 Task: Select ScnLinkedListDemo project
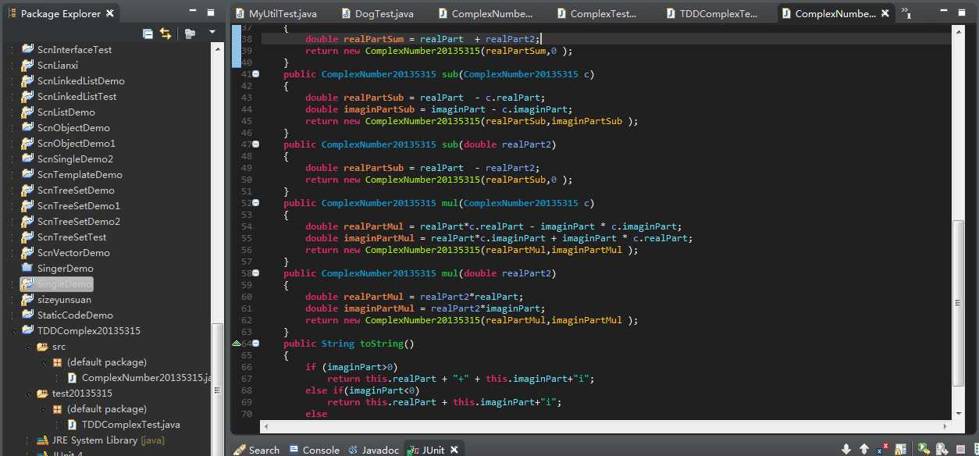tap(80, 80)
